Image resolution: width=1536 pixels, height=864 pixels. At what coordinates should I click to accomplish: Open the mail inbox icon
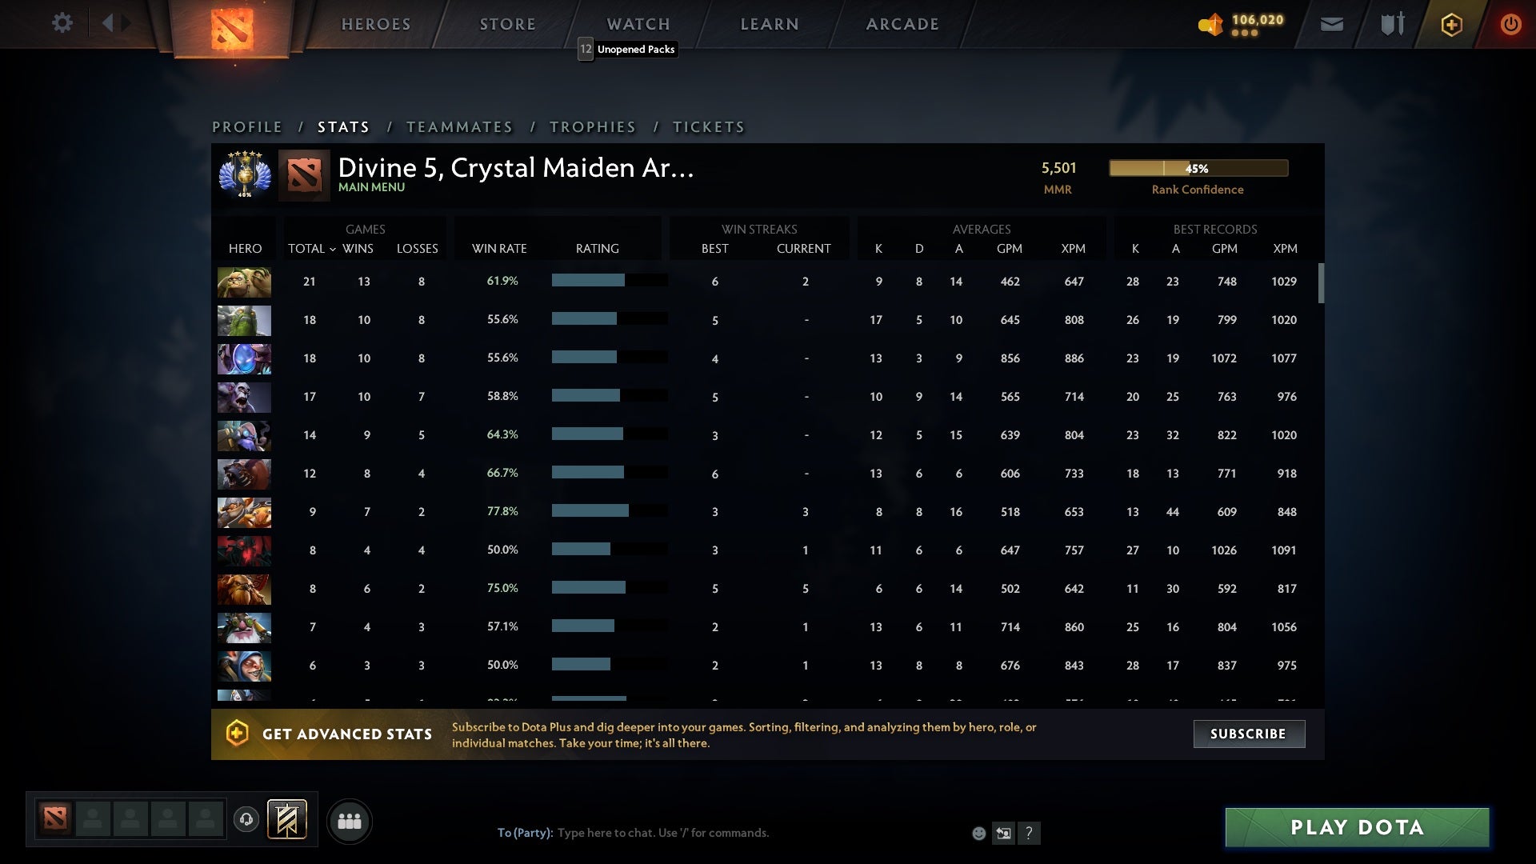pyautogui.click(x=1331, y=24)
